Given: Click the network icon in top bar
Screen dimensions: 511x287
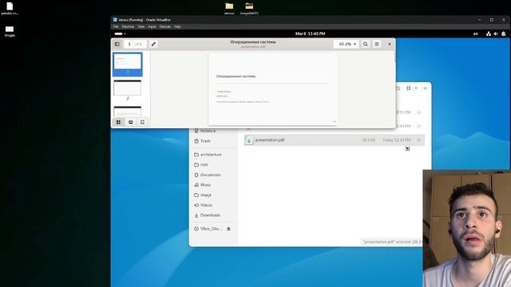Looking at the screenshot, I should (488, 33).
